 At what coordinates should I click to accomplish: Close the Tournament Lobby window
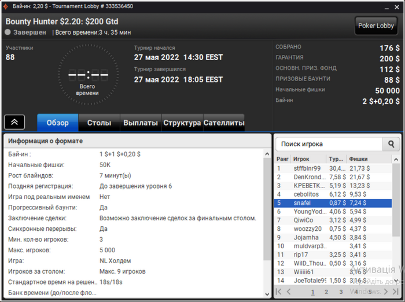point(397,8)
